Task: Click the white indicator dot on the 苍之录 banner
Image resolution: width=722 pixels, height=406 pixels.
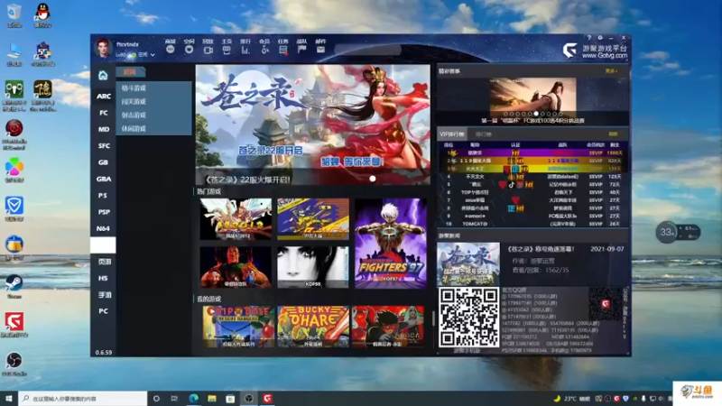Action: click(373, 179)
